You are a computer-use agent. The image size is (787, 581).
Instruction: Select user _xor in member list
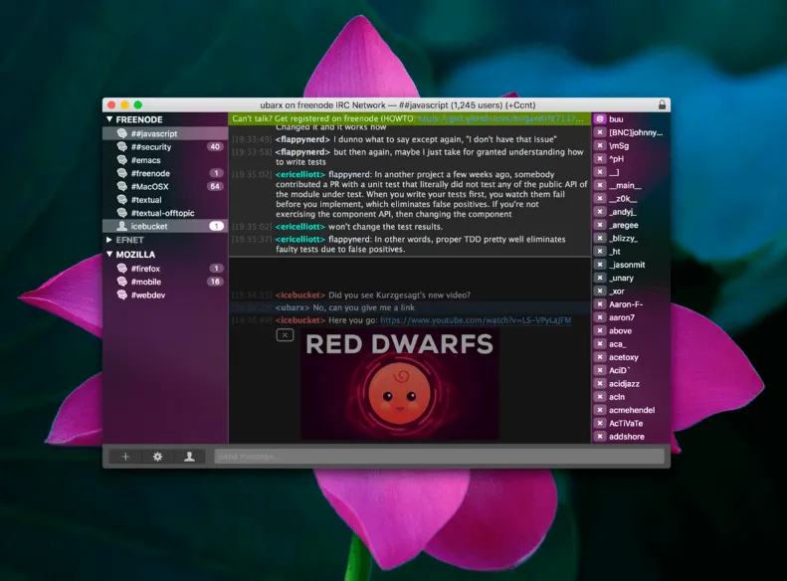pos(617,291)
